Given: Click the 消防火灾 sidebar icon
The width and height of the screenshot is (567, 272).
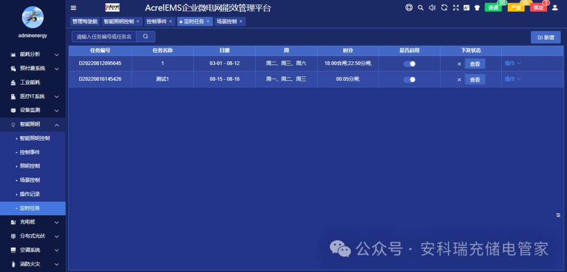Looking at the screenshot, I should 13,264.
